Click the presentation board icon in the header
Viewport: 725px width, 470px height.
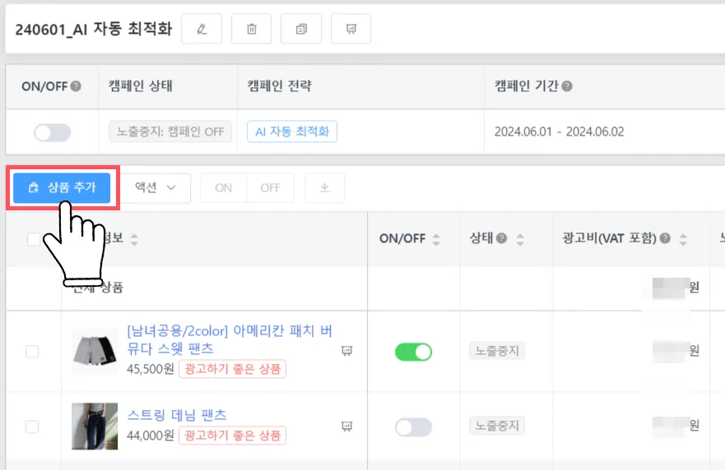351,29
